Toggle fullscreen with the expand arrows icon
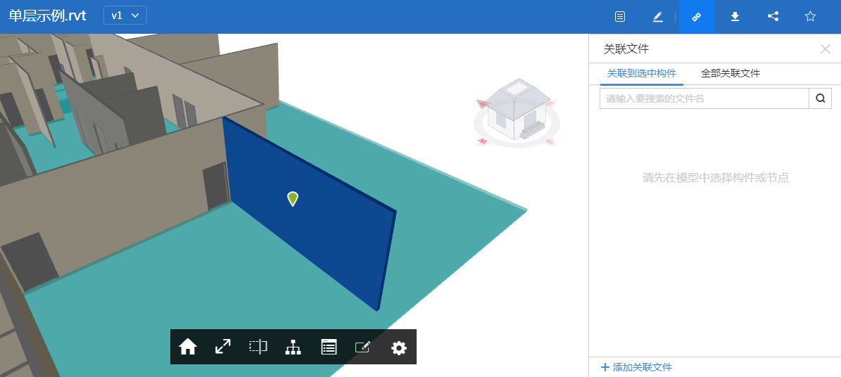841x377 pixels. [223, 347]
